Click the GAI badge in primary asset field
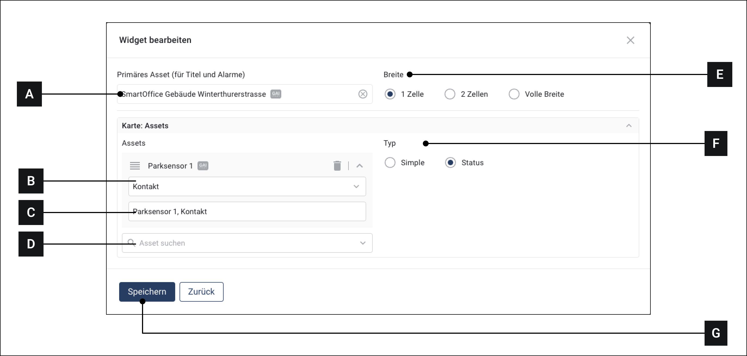Viewport: 747px width, 356px height. (x=276, y=94)
